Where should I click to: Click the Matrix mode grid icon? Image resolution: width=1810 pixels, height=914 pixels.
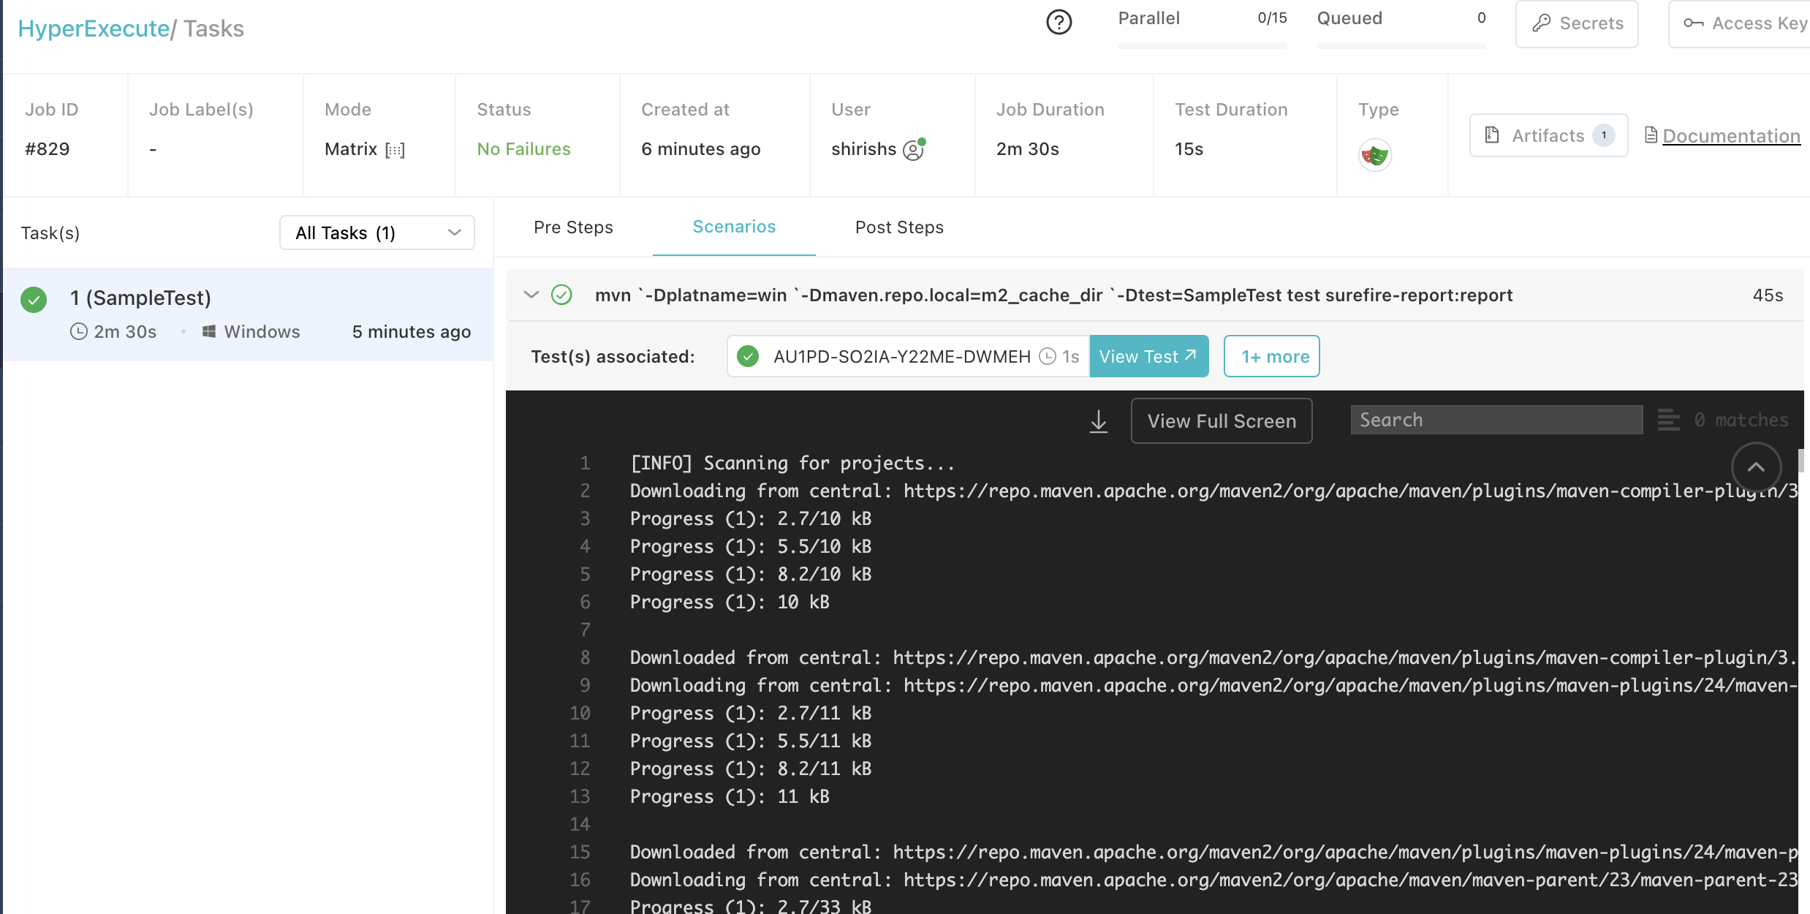point(395,150)
